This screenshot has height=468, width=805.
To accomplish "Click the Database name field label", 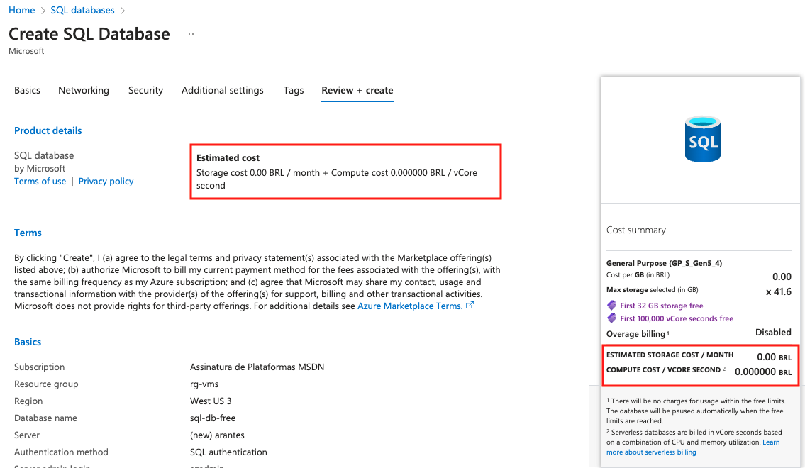I will tap(45, 418).
